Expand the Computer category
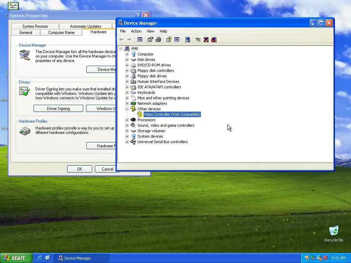This screenshot has width=351, height=263. pyautogui.click(x=127, y=54)
